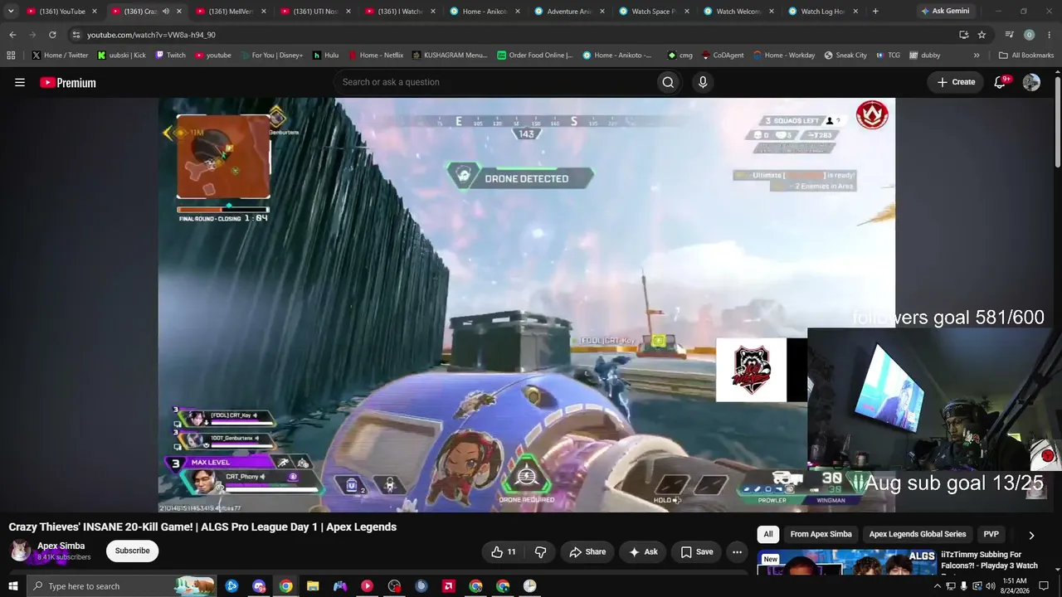
Task: Bookmark this page with star icon
Action: coord(982,35)
